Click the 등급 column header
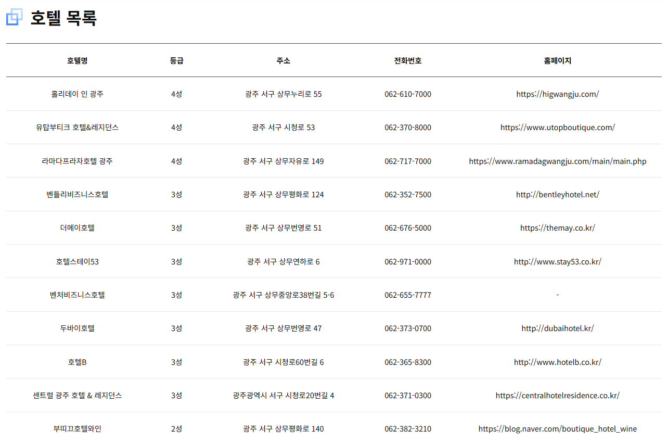The image size is (668, 443). point(176,61)
